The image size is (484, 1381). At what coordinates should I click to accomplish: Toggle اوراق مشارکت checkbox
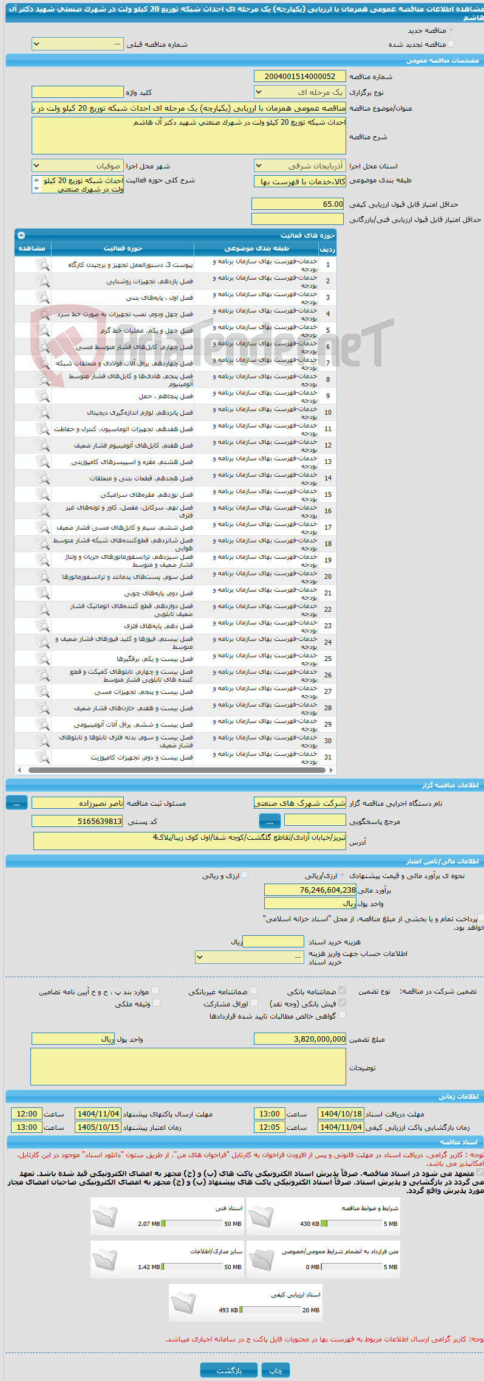pyautogui.click(x=254, y=1003)
